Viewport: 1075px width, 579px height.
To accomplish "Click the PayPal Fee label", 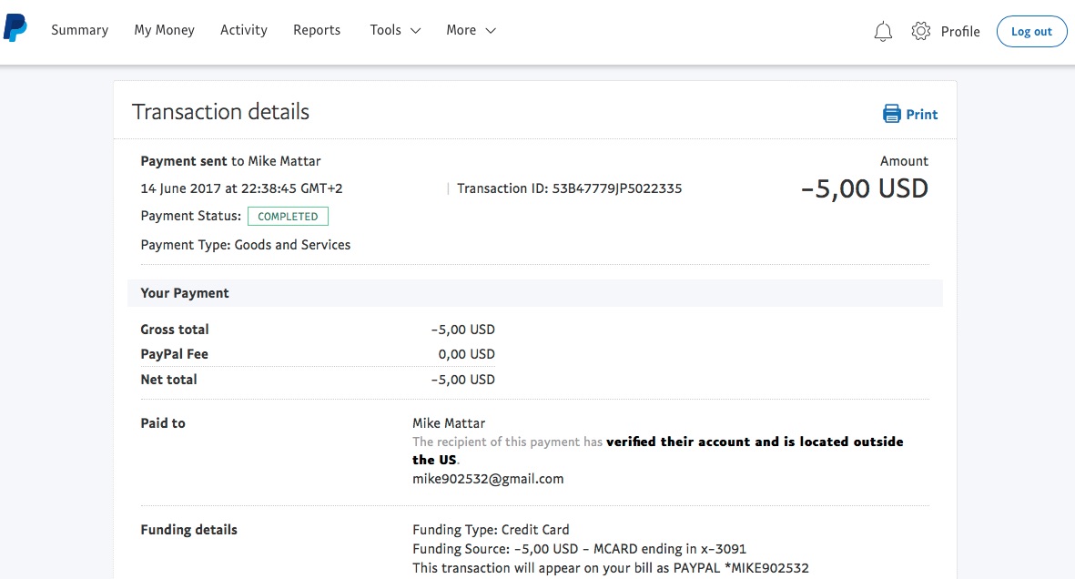I will pyautogui.click(x=174, y=354).
